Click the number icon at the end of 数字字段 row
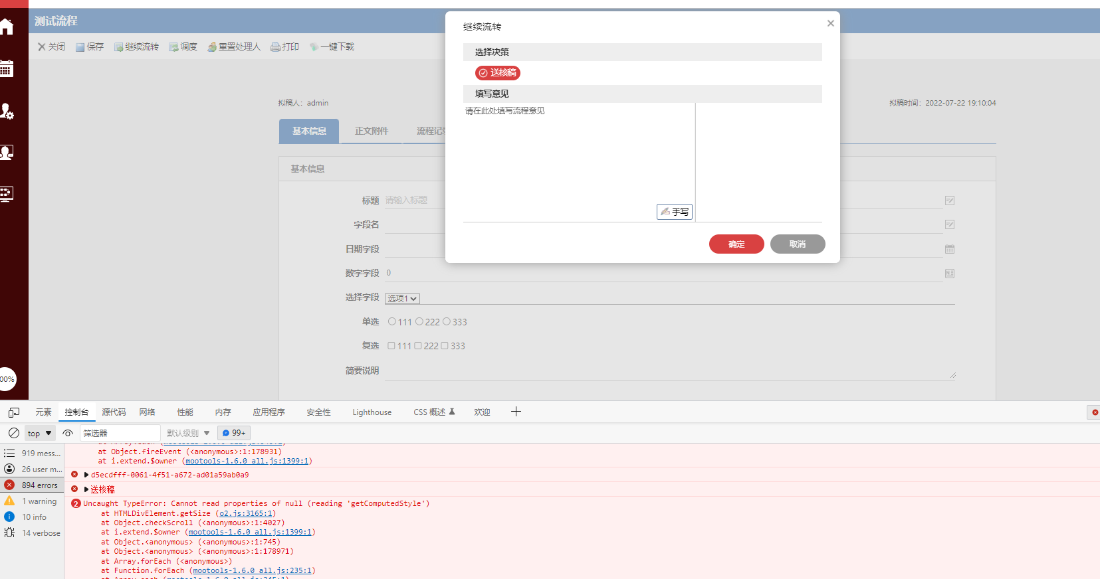This screenshot has width=1100, height=579. pos(950,274)
